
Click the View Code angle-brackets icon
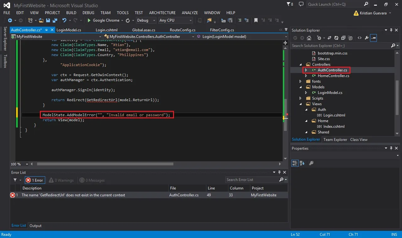pos(360,38)
